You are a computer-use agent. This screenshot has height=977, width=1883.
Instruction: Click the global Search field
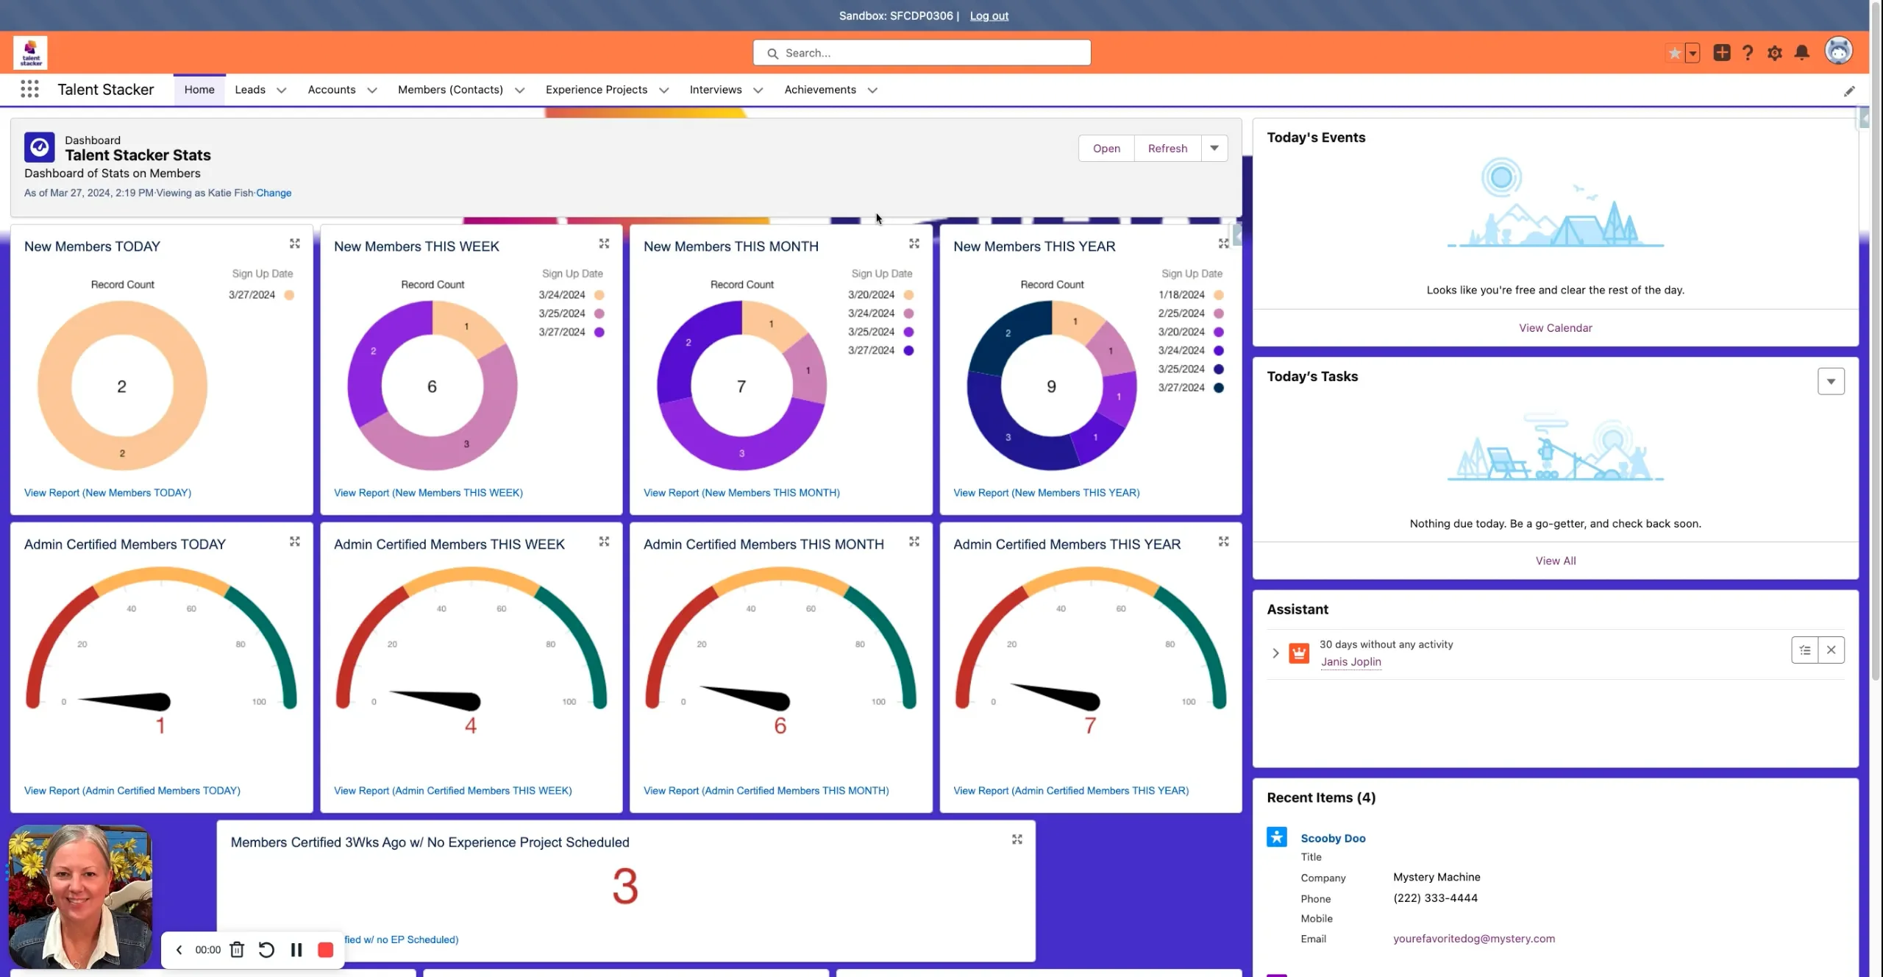pyautogui.click(x=922, y=53)
